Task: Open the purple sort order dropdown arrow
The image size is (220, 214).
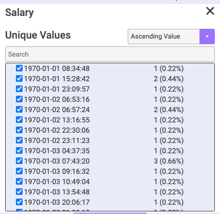Action: [x=207, y=37]
